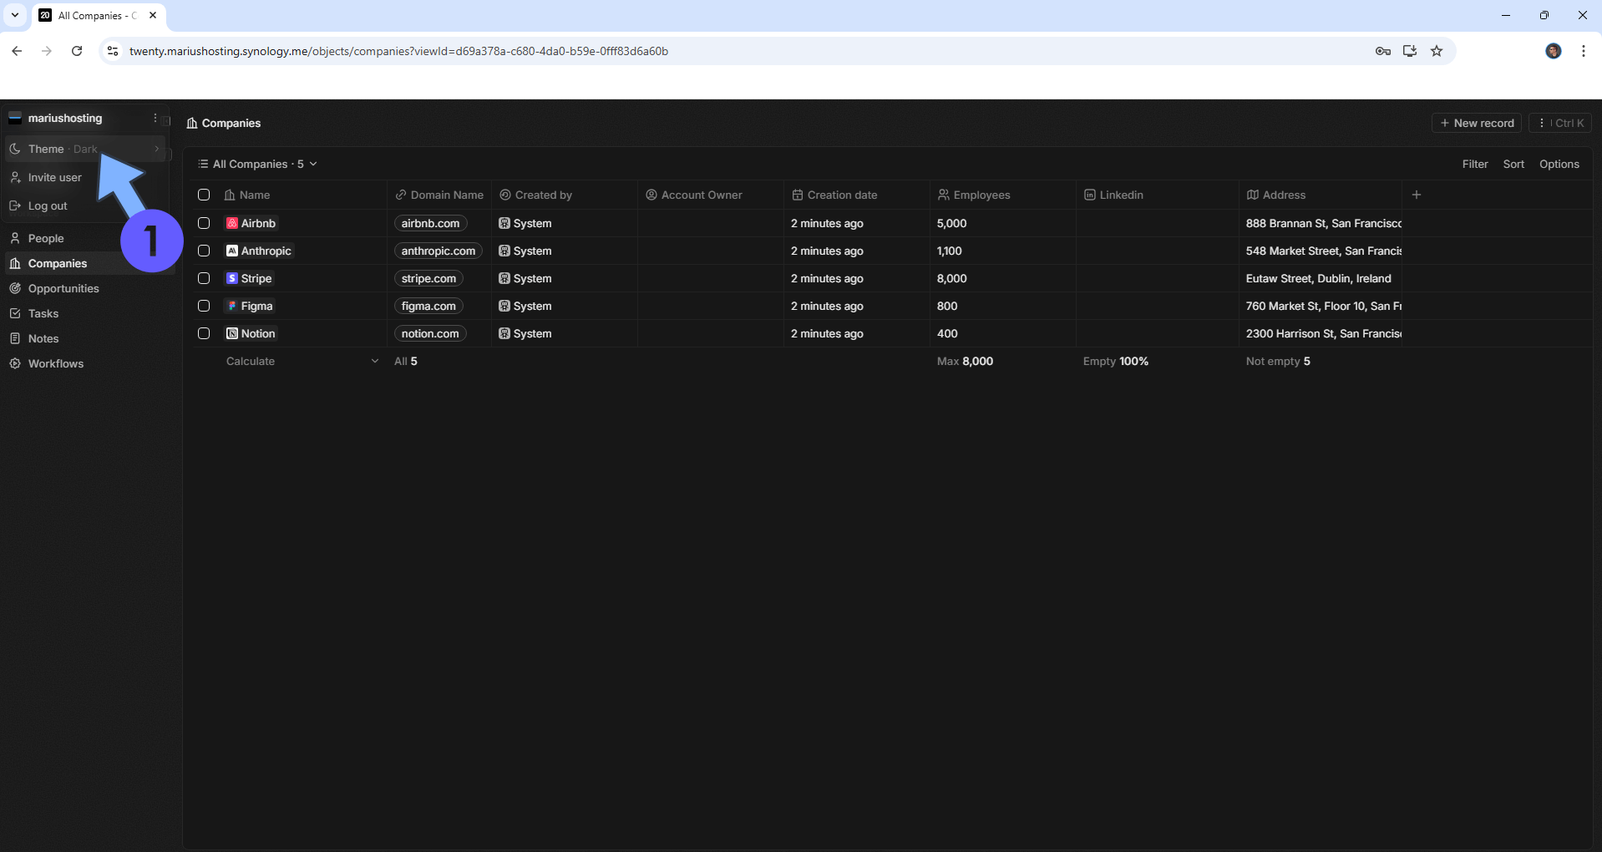The image size is (1602, 852).
Task: Click the Airbnb company logo icon
Action: click(232, 223)
